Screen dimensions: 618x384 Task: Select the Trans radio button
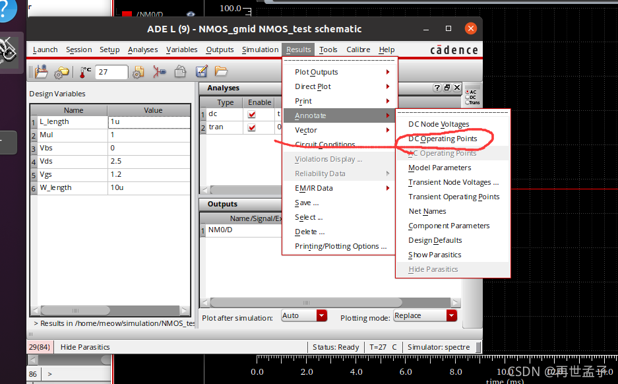(468, 102)
